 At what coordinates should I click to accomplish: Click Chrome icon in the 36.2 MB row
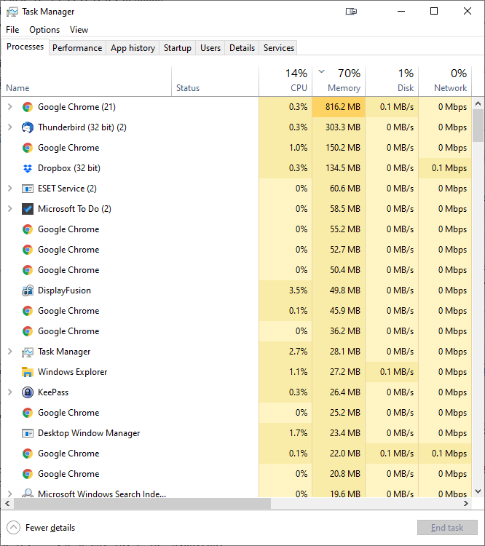click(28, 331)
